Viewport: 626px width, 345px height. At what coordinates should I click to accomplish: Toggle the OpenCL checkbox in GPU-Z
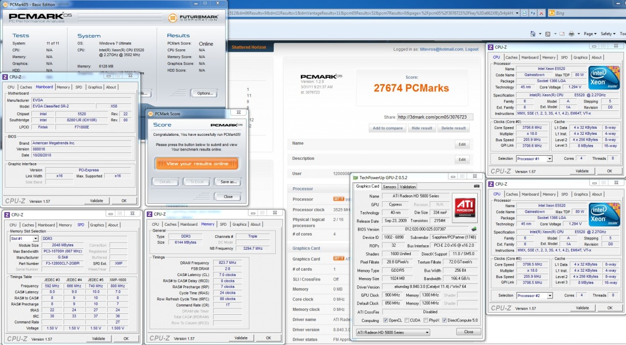pyautogui.click(x=385, y=321)
